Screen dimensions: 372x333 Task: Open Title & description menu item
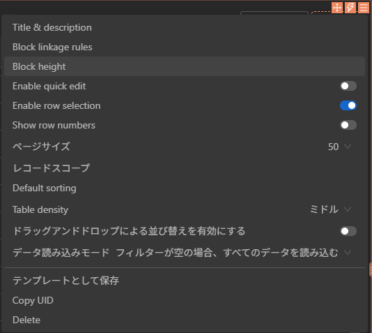[x=185, y=27]
